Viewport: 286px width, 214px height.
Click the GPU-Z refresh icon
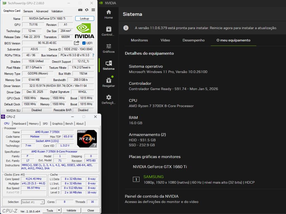(87, 10)
